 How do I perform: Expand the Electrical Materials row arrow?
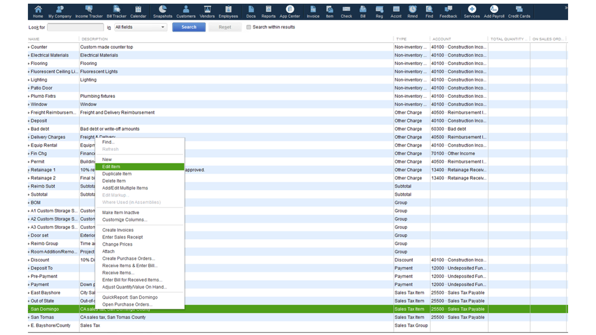[29, 55]
